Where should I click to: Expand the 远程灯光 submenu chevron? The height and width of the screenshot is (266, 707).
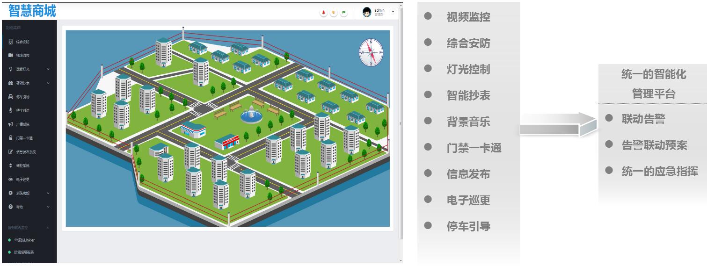48,69
